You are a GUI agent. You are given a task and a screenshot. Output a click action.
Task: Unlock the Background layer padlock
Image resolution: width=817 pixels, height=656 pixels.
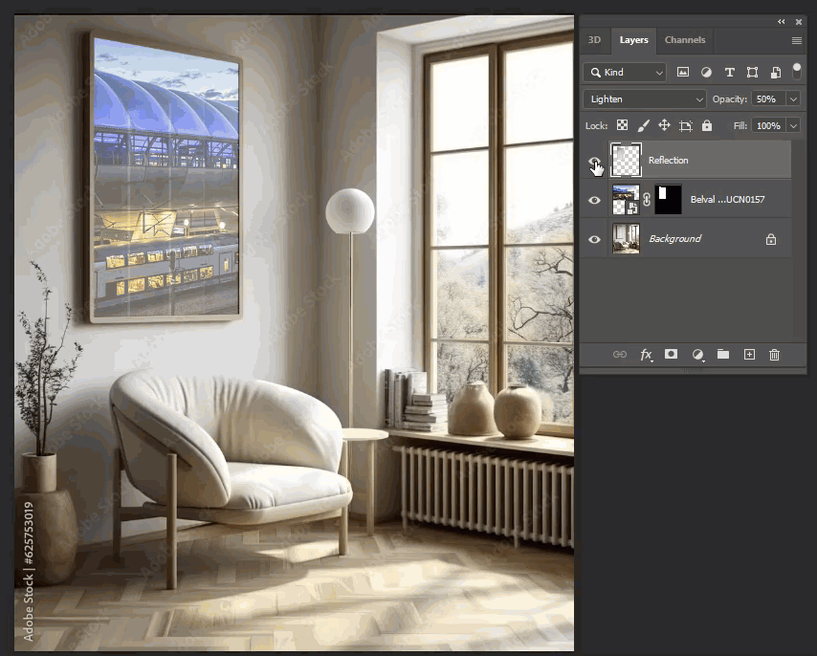pos(771,239)
